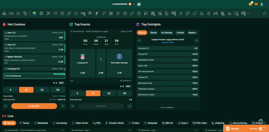
Task: Open the user account profile icon
Action: coord(262,4)
